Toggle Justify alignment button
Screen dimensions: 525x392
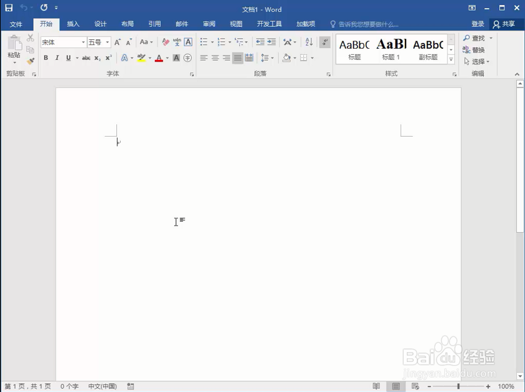coord(237,58)
